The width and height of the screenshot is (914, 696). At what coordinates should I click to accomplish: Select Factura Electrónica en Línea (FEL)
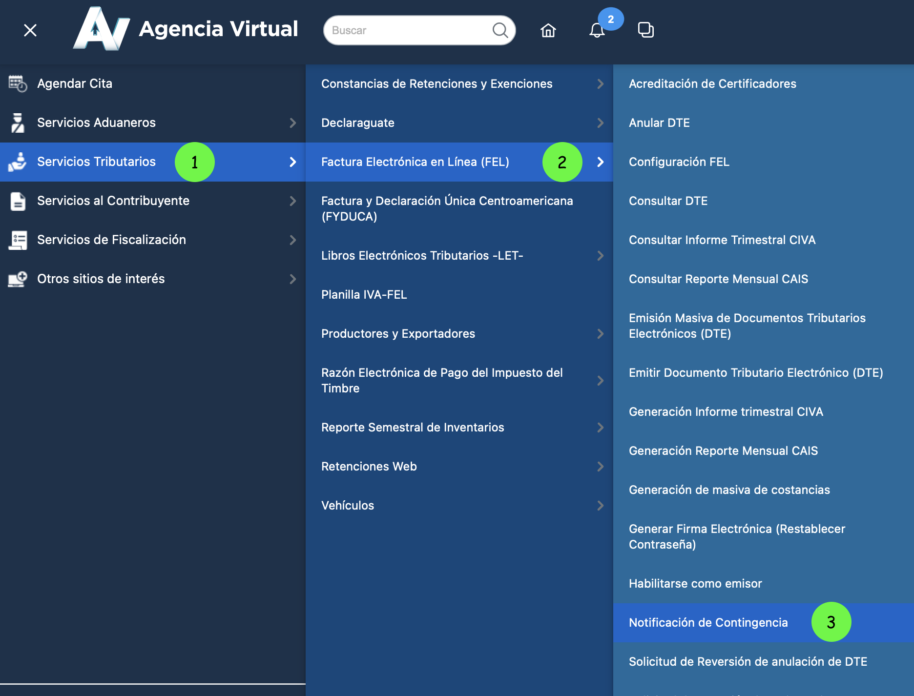[459, 162]
